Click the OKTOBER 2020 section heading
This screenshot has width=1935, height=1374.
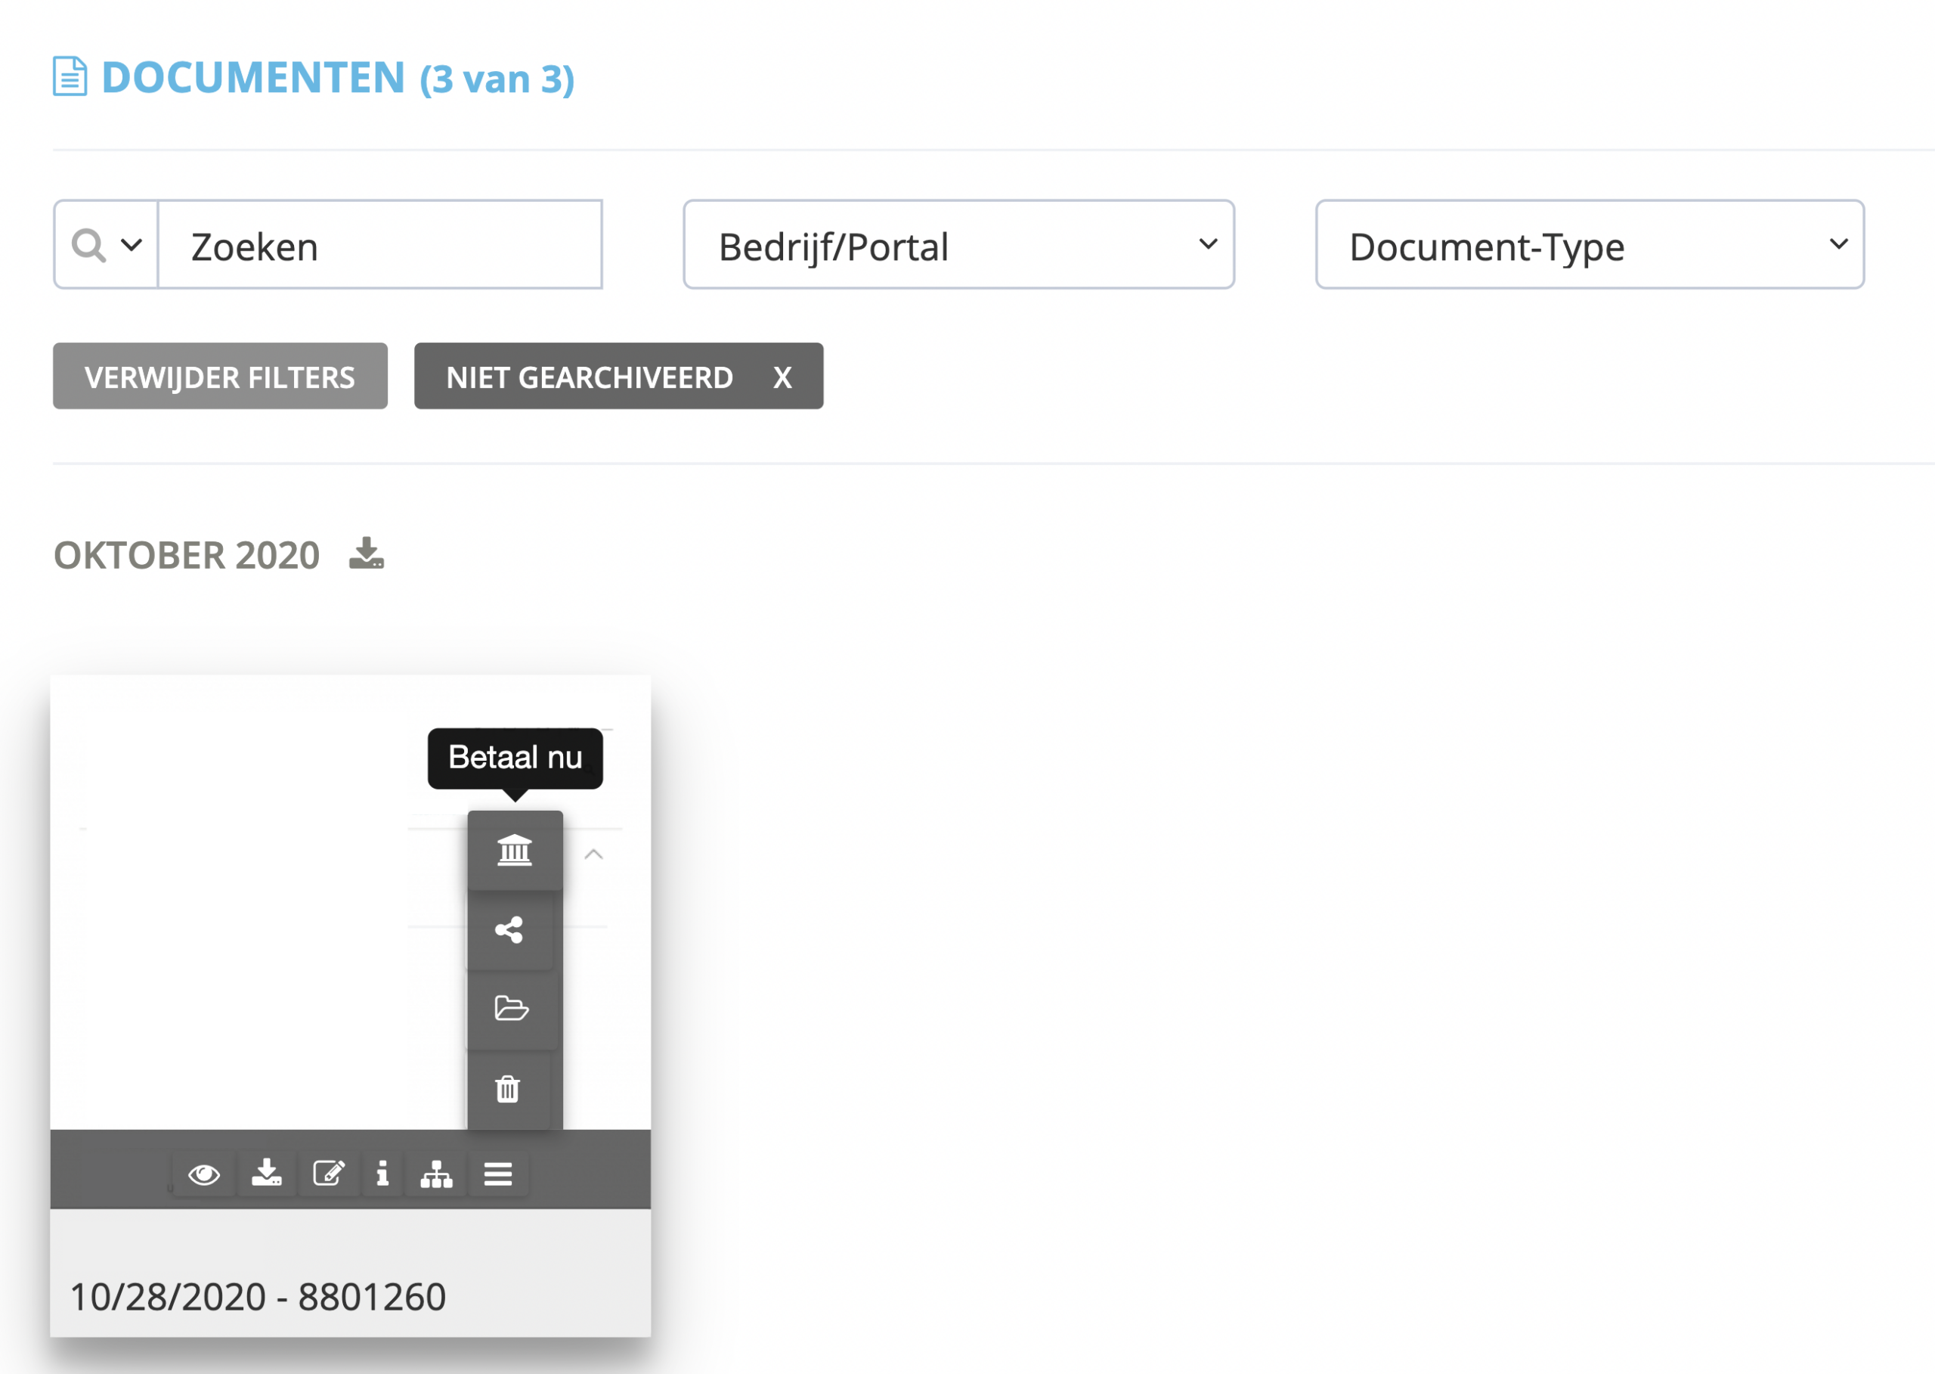(x=187, y=555)
